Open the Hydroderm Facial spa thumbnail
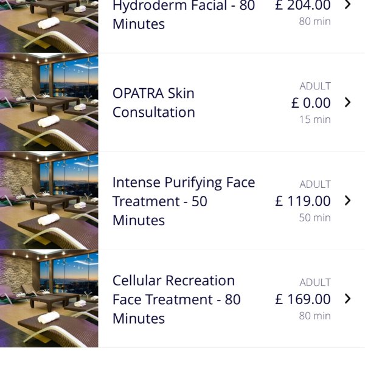This screenshot has height=365, width=365. point(49,24)
